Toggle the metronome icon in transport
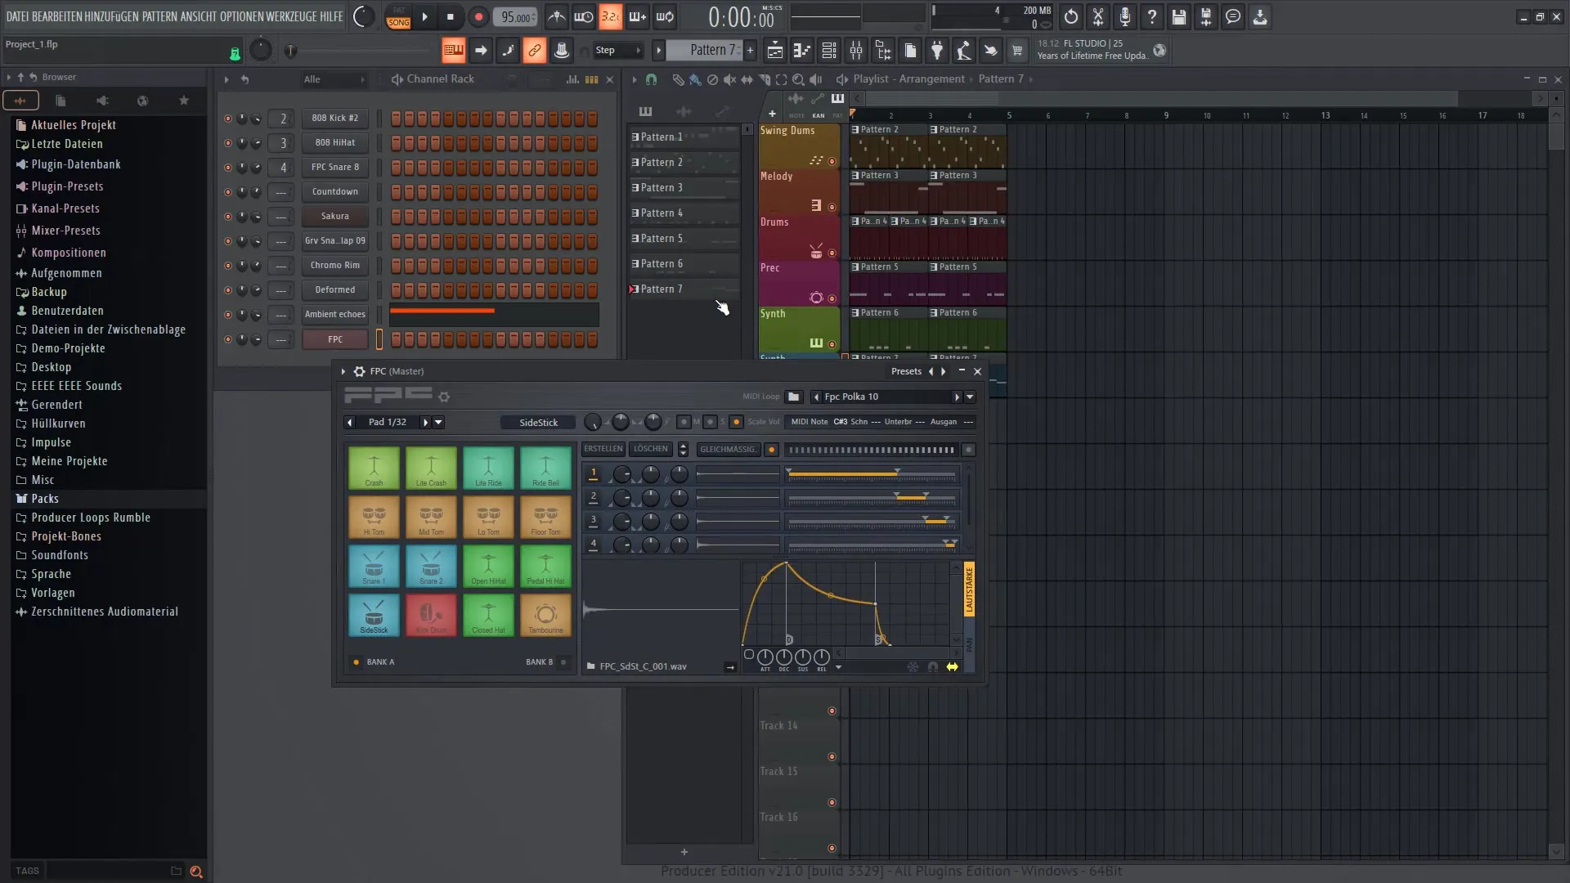The height and width of the screenshot is (883, 1570). point(558,16)
